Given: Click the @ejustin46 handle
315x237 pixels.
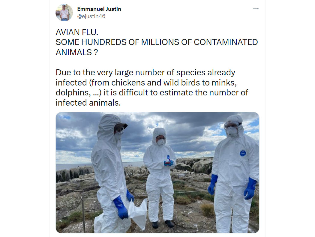Looking at the screenshot, I should [x=91, y=16].
